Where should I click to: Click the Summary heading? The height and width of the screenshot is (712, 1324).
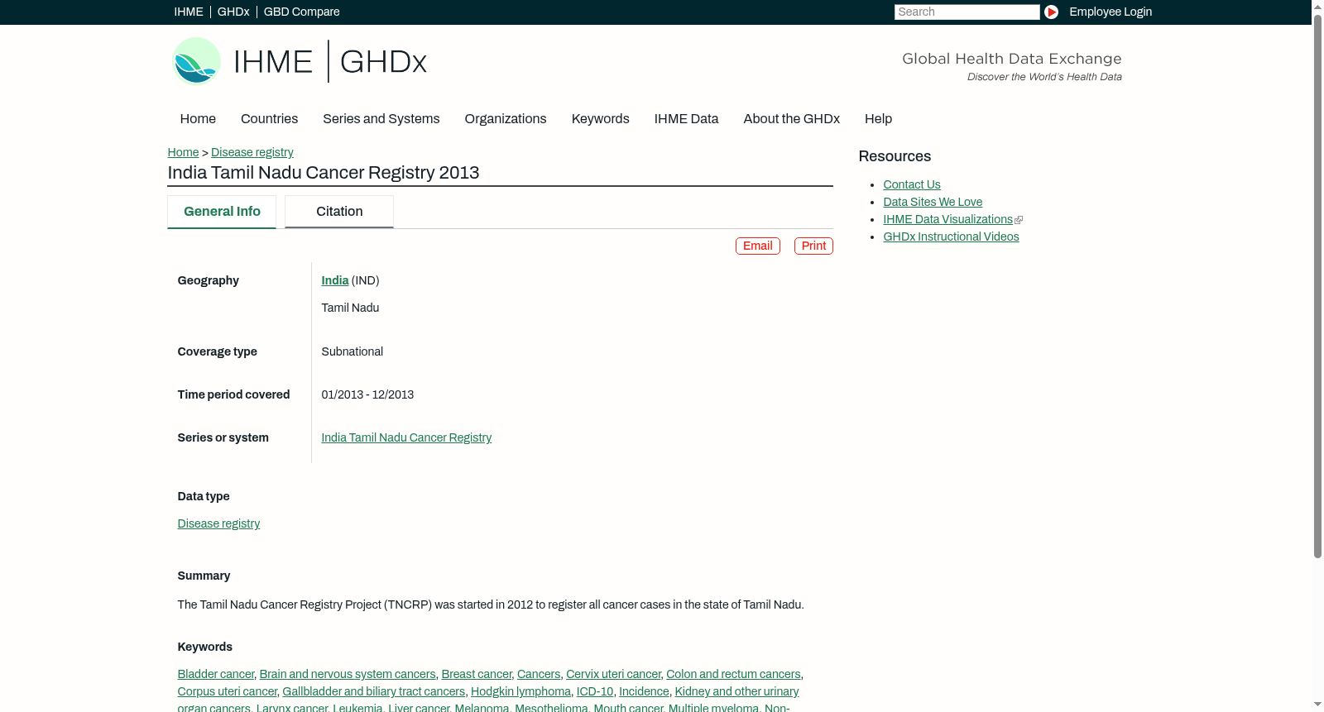204,576
